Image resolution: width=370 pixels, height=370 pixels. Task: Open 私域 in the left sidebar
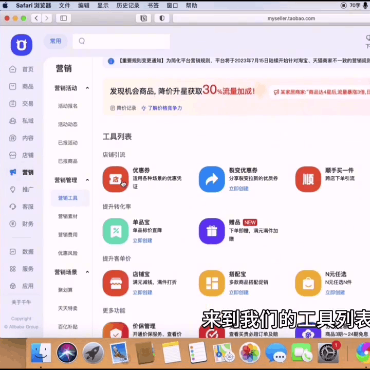22,121
